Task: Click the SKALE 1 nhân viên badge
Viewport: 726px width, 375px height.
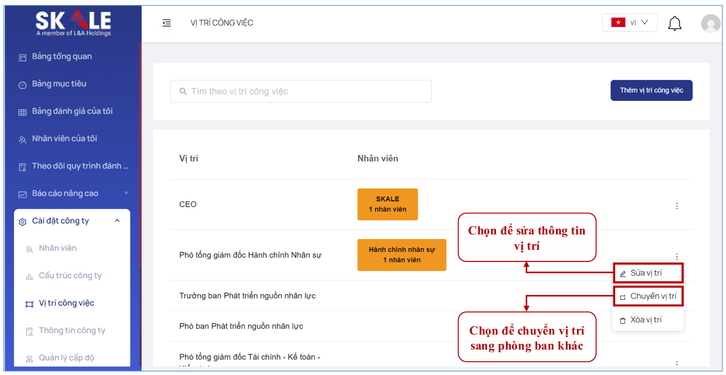Action: pos(387,204)
